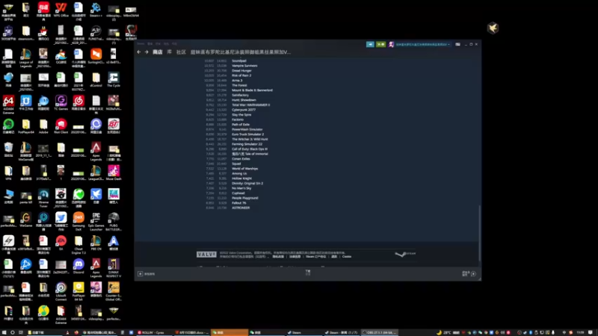Go back with Steam's back arrow
This screenshot has width=598, height=336.
139,52
